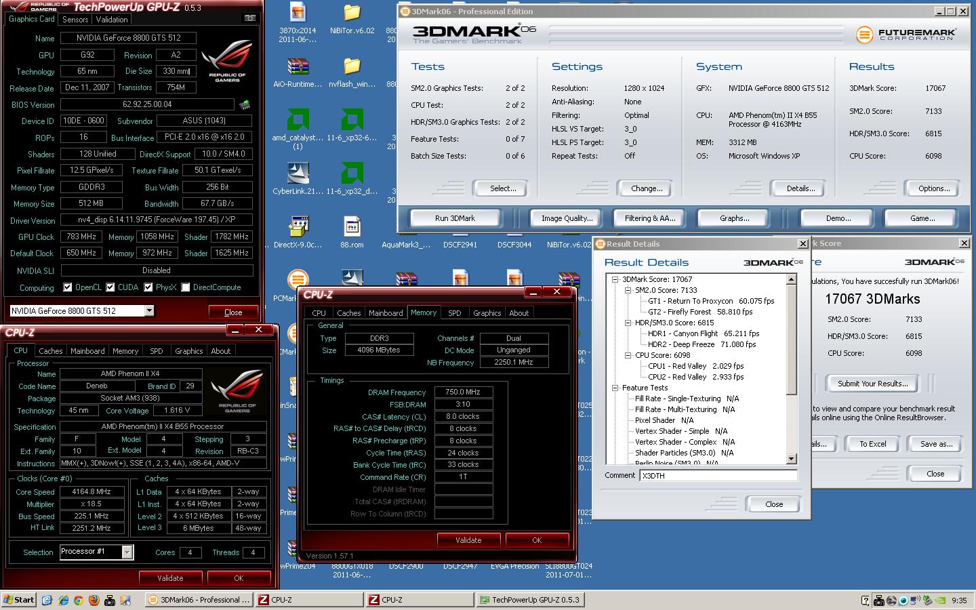Open the GPU selection dropdown in GPU-Z
Screen dimensions: 976x610
[149, 311]
